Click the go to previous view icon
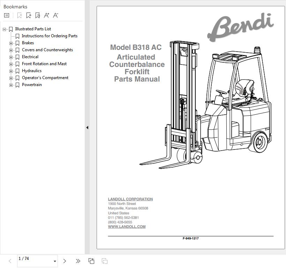 point(91,261)
